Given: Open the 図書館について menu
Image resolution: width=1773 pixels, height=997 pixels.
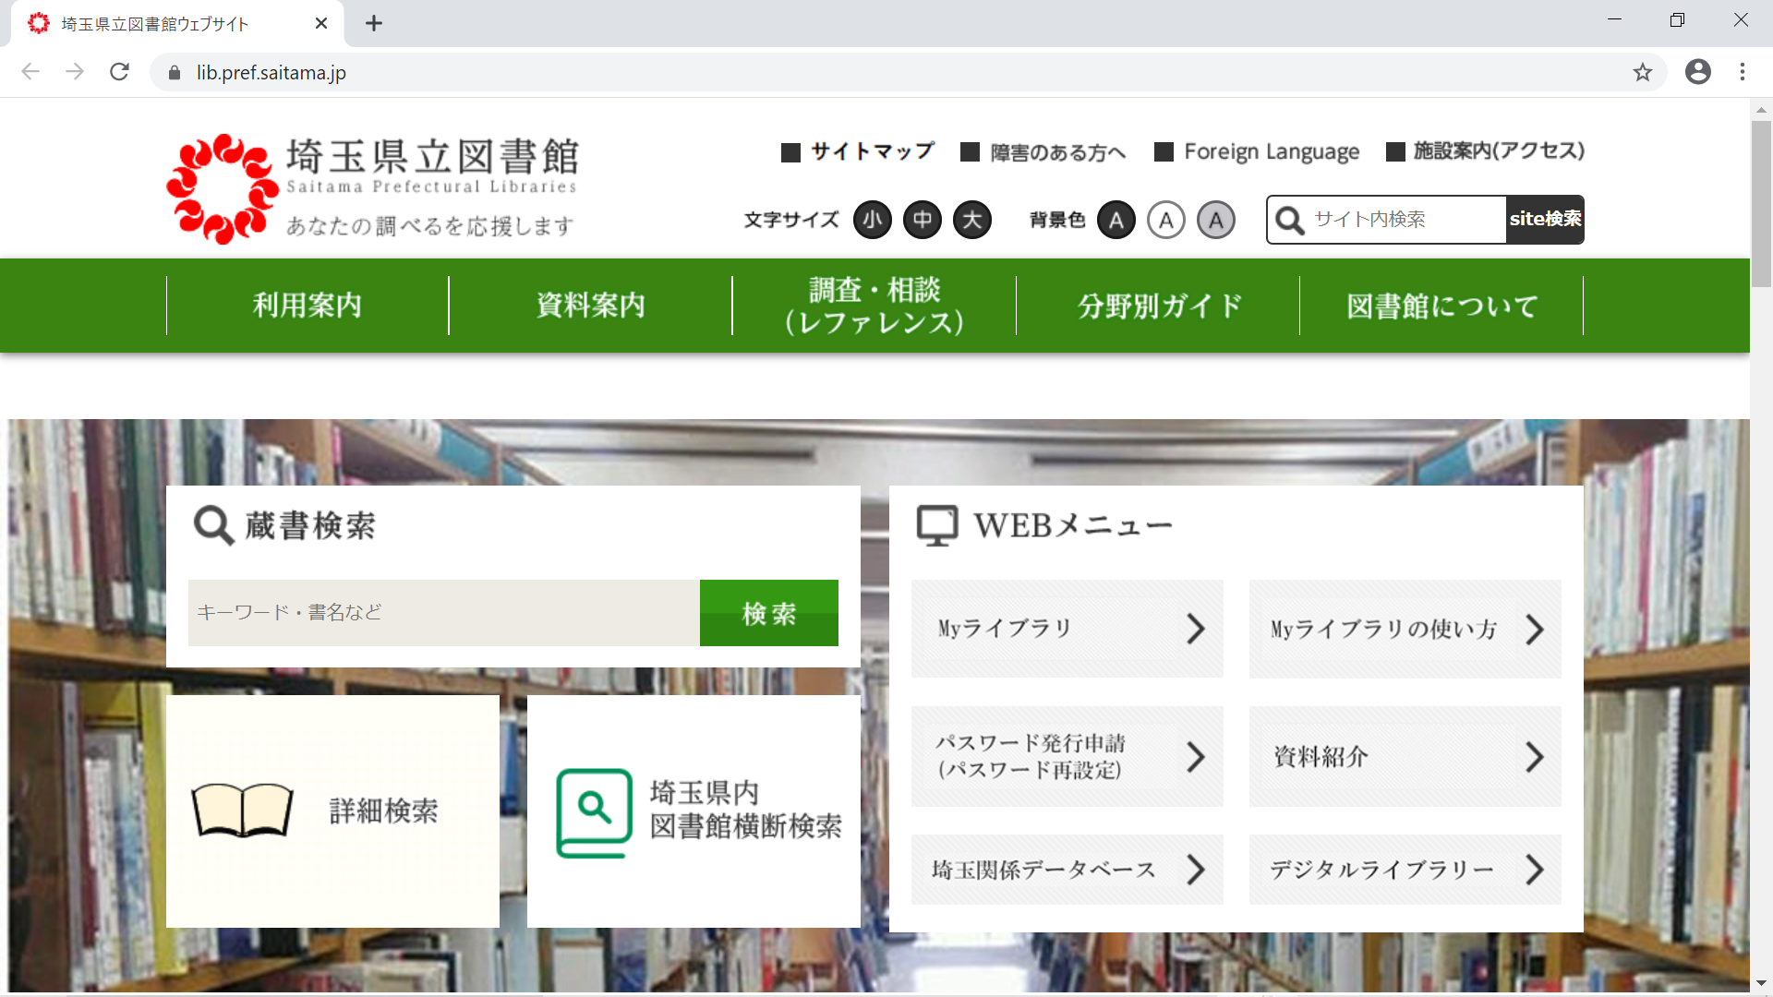Looking at the screenshot, I should [1441, 306].
